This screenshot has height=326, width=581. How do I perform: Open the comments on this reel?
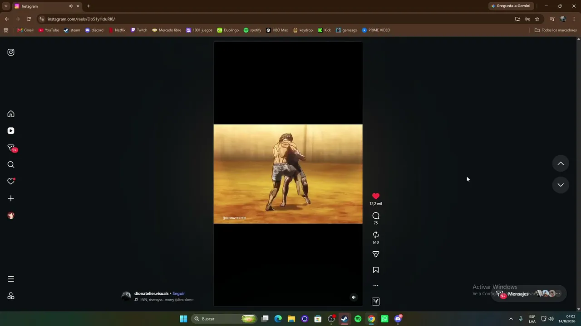[x=376, y=216]
